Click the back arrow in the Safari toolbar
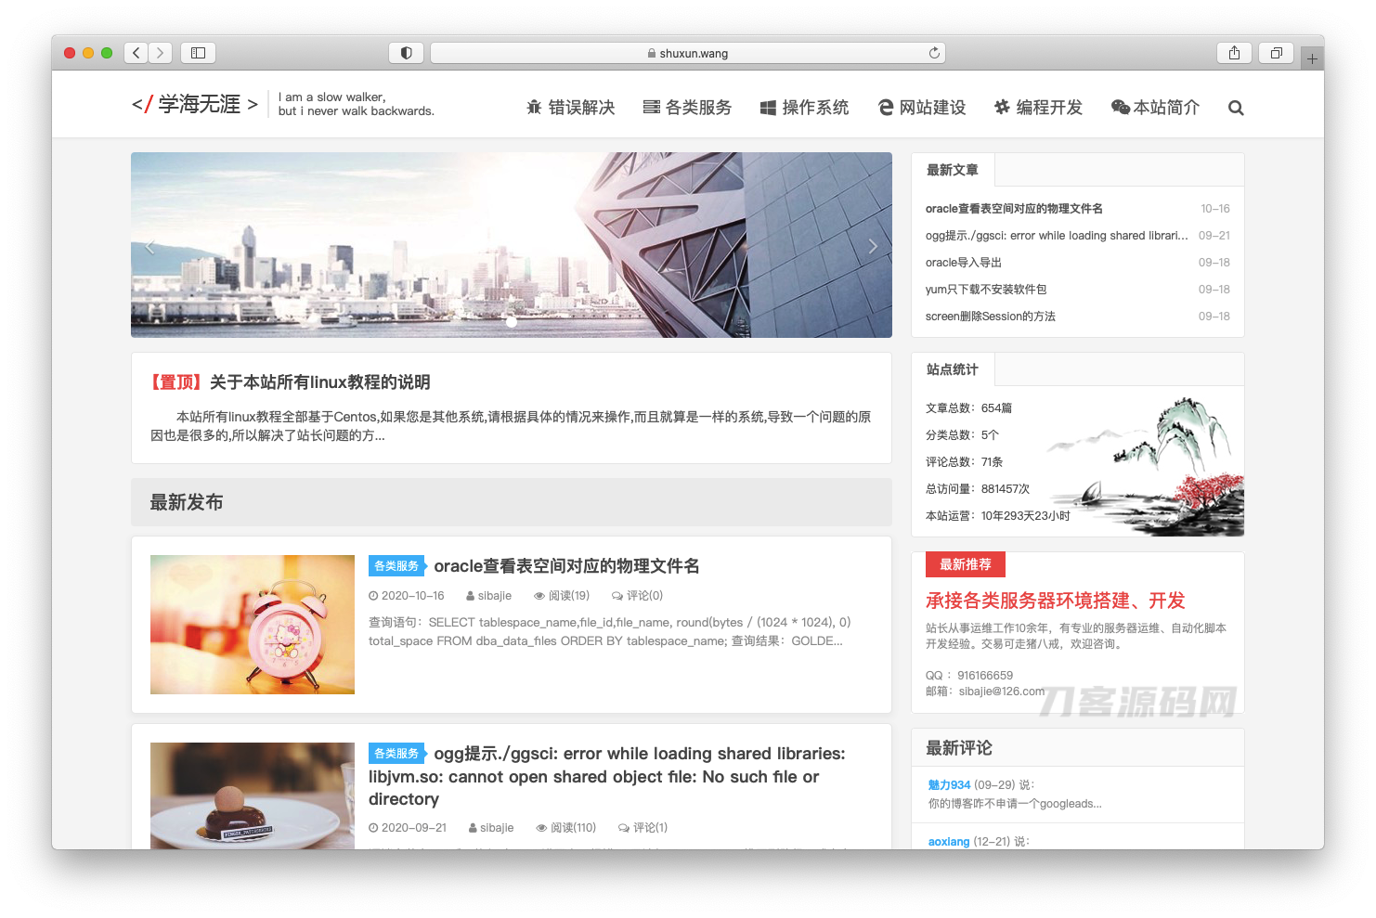This screenshot has height=918, width=1376. [x=136, y=53]
